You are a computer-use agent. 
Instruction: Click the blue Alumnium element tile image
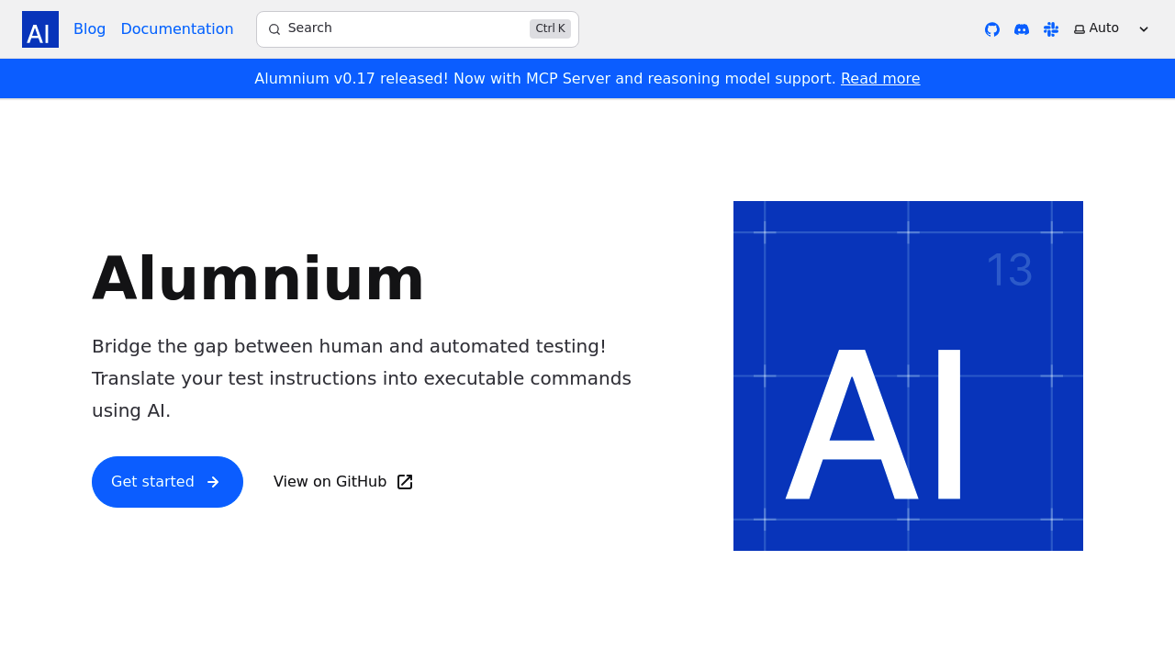pos(908,375)
